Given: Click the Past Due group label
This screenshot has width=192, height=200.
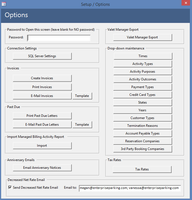Looking at the screenshot, I should [x=14, y=107].
